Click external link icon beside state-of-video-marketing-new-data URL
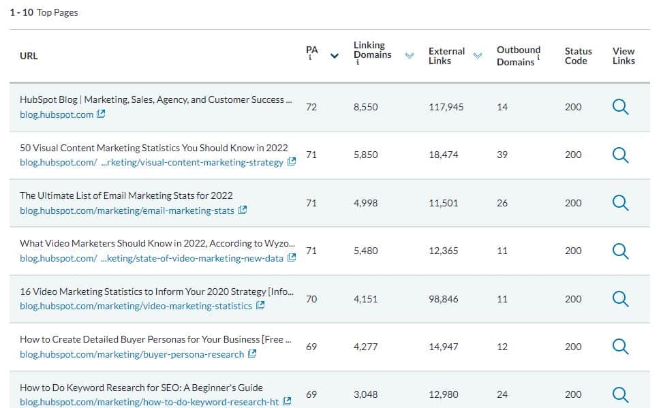Viewport: 661px width, 408px height. [291, 257]
